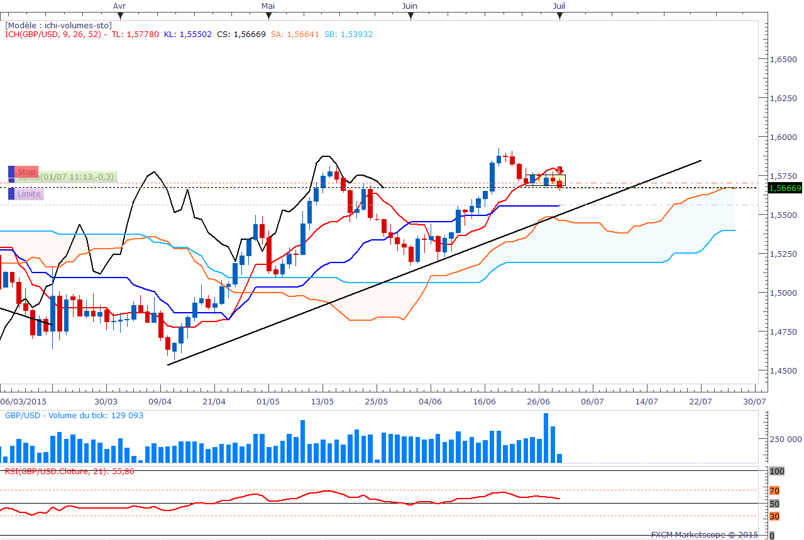Image resolution: width=804 pixels, height=540 pixels.
Task: Click the SB: 1,53932 value
Action: (x=349, y=35)
